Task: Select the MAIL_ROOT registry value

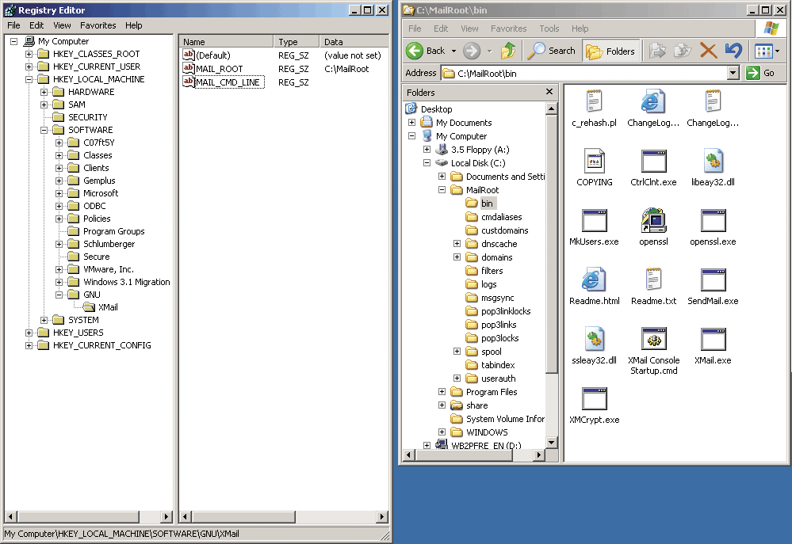Action: coord(220,69)
